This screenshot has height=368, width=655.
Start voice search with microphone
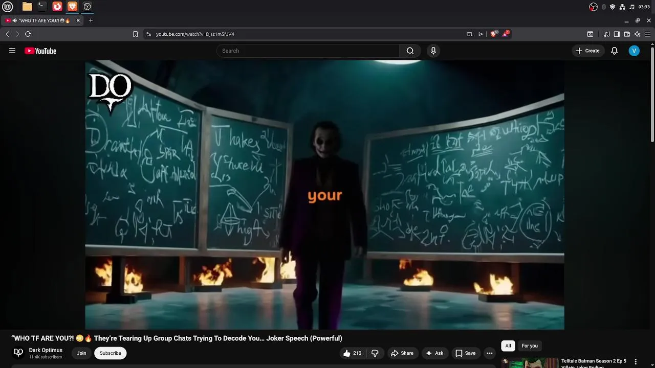click(x=433, y=51)
